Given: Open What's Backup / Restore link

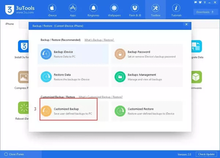Looking at the screenshot, I should coord(99,40).
